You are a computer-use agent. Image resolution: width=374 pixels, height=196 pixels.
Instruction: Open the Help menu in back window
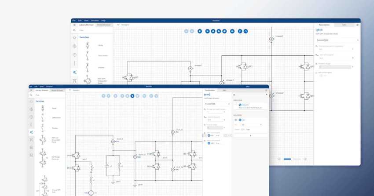pyautogui.click(x=103, y=21)
